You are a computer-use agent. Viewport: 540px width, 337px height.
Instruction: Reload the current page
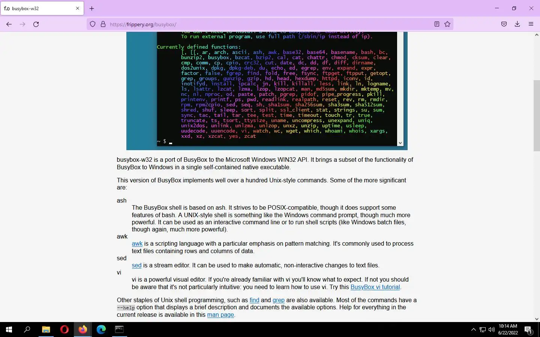(36, 24)
